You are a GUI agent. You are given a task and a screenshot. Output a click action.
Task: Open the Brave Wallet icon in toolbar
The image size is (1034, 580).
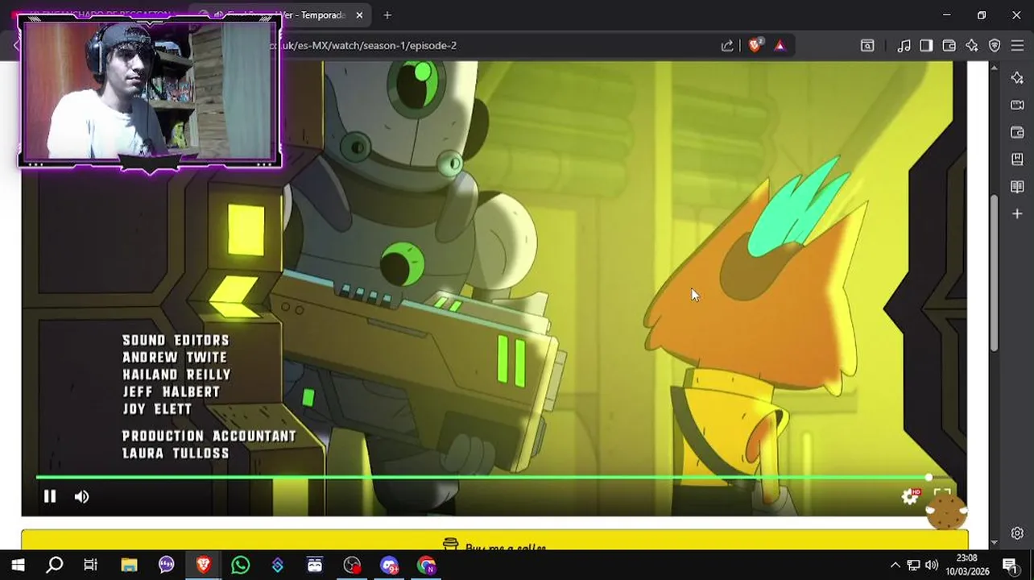(949, 46)
